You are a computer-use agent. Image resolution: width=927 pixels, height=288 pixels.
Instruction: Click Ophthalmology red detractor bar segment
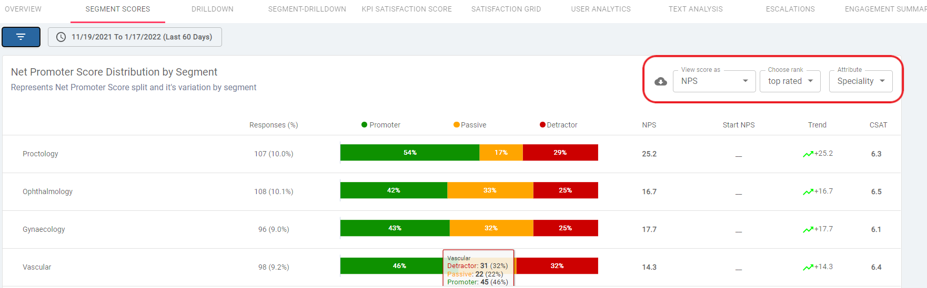[565, 190]
